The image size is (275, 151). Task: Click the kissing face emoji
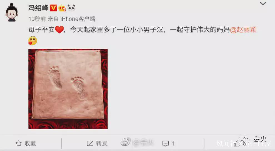[x=33, y=41]
